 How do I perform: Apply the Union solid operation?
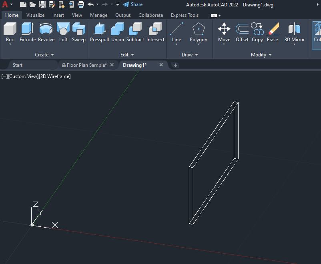click(118, 32)
